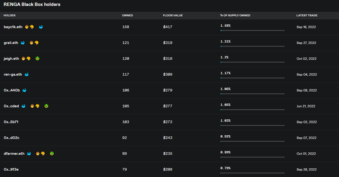The width and height of the screenshot is (339, 177).
Task: Open the 0x..5b71 holder profile
Action: pyautogui.click(x=11, y=122)
